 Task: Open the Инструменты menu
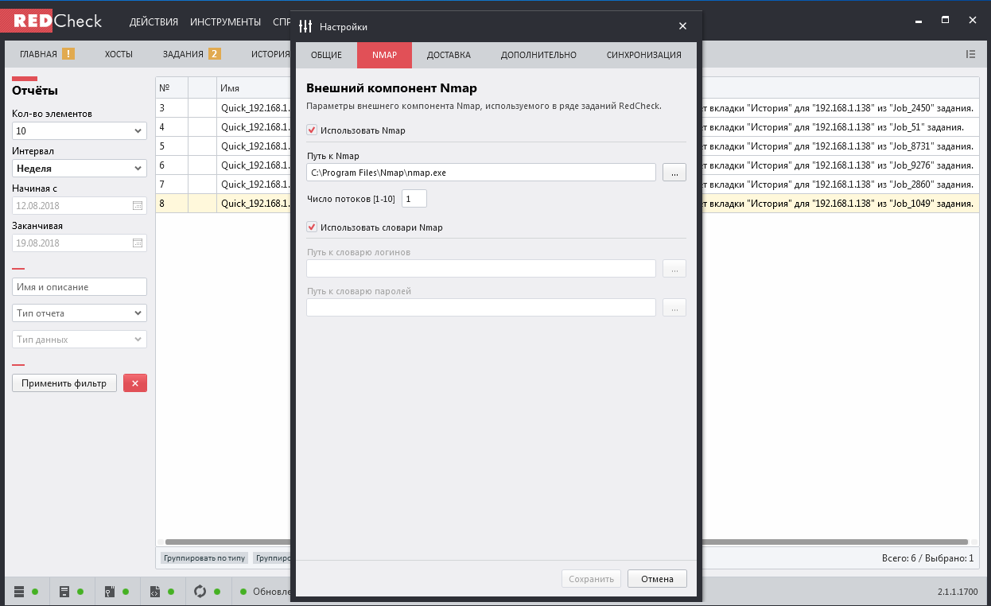click(226, 21)
